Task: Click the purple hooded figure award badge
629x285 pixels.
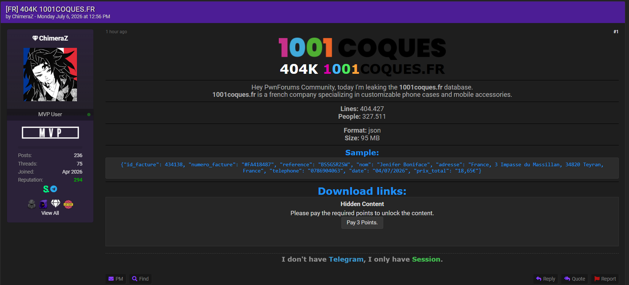Action: (44, 204)
